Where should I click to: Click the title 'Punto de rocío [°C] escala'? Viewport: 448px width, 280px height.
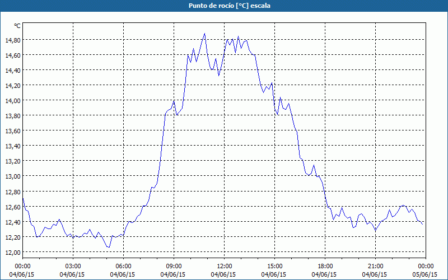click(x=230, y=6)
